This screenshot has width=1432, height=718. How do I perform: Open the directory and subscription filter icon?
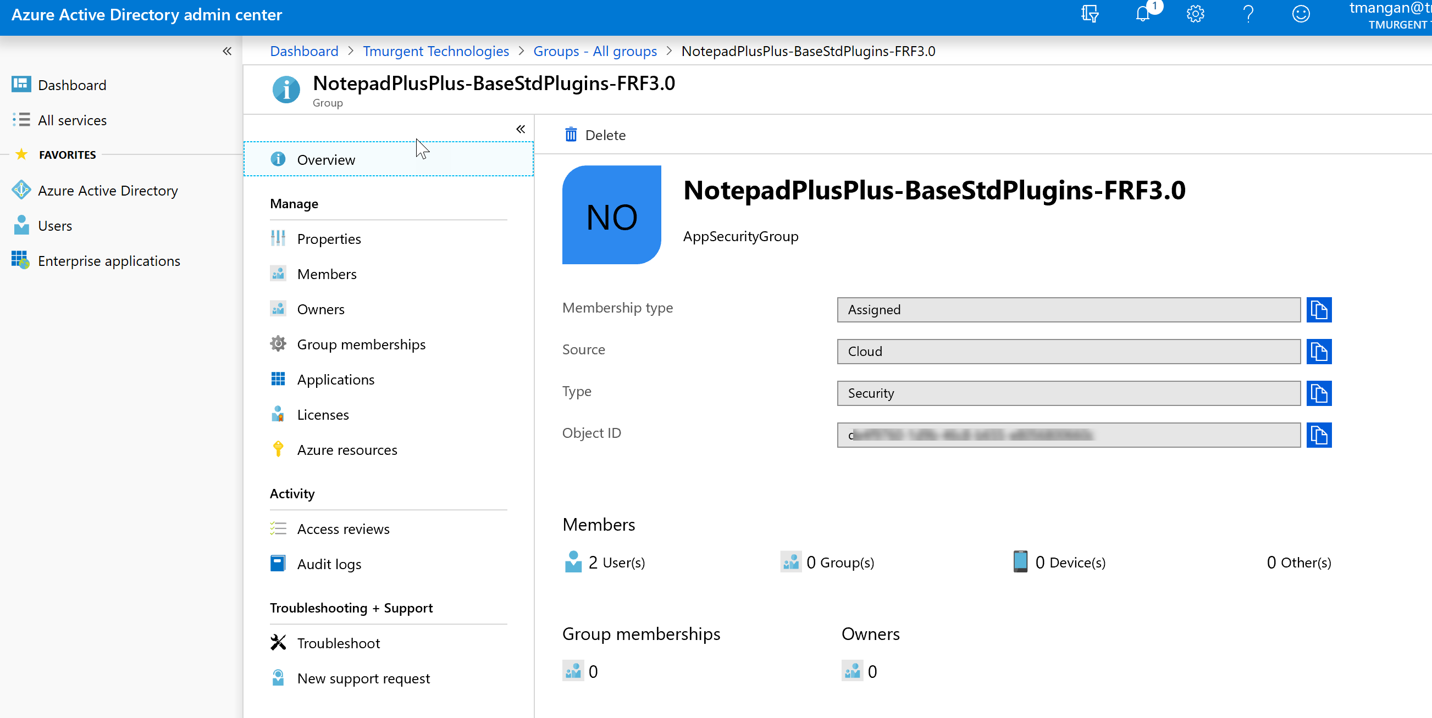(1090, 14)
